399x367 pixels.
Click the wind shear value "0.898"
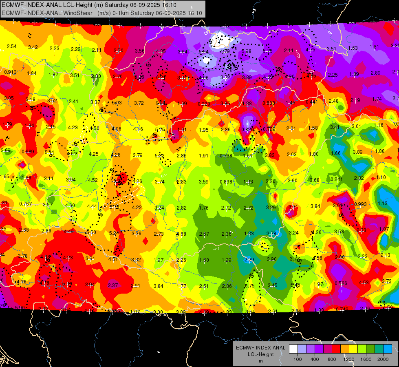[226, 181]
